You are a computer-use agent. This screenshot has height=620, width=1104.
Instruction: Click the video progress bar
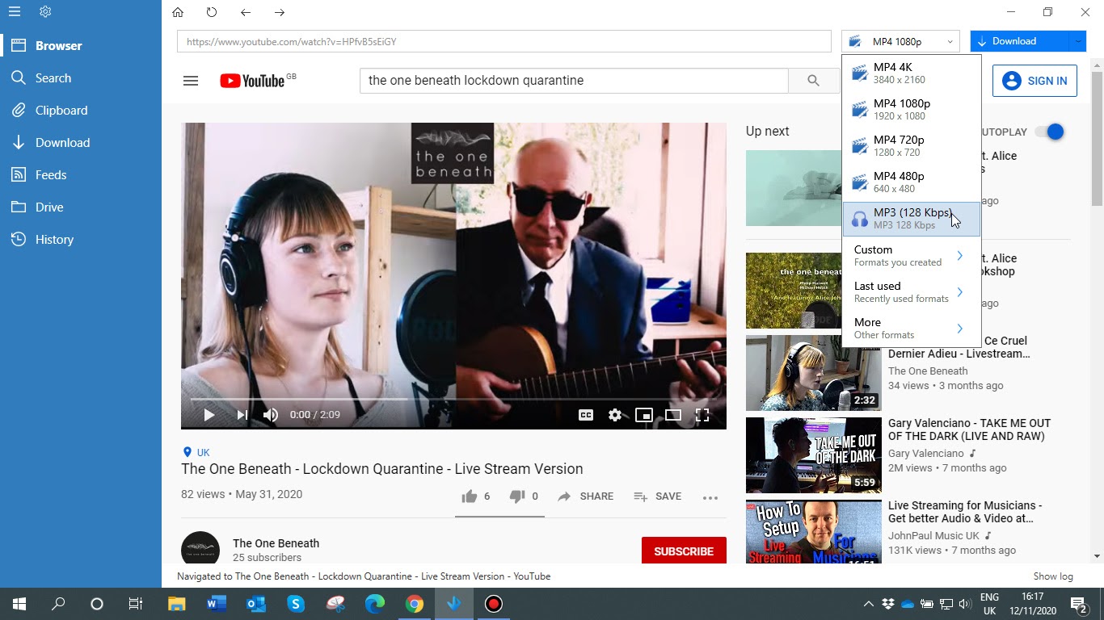[453, 399]
